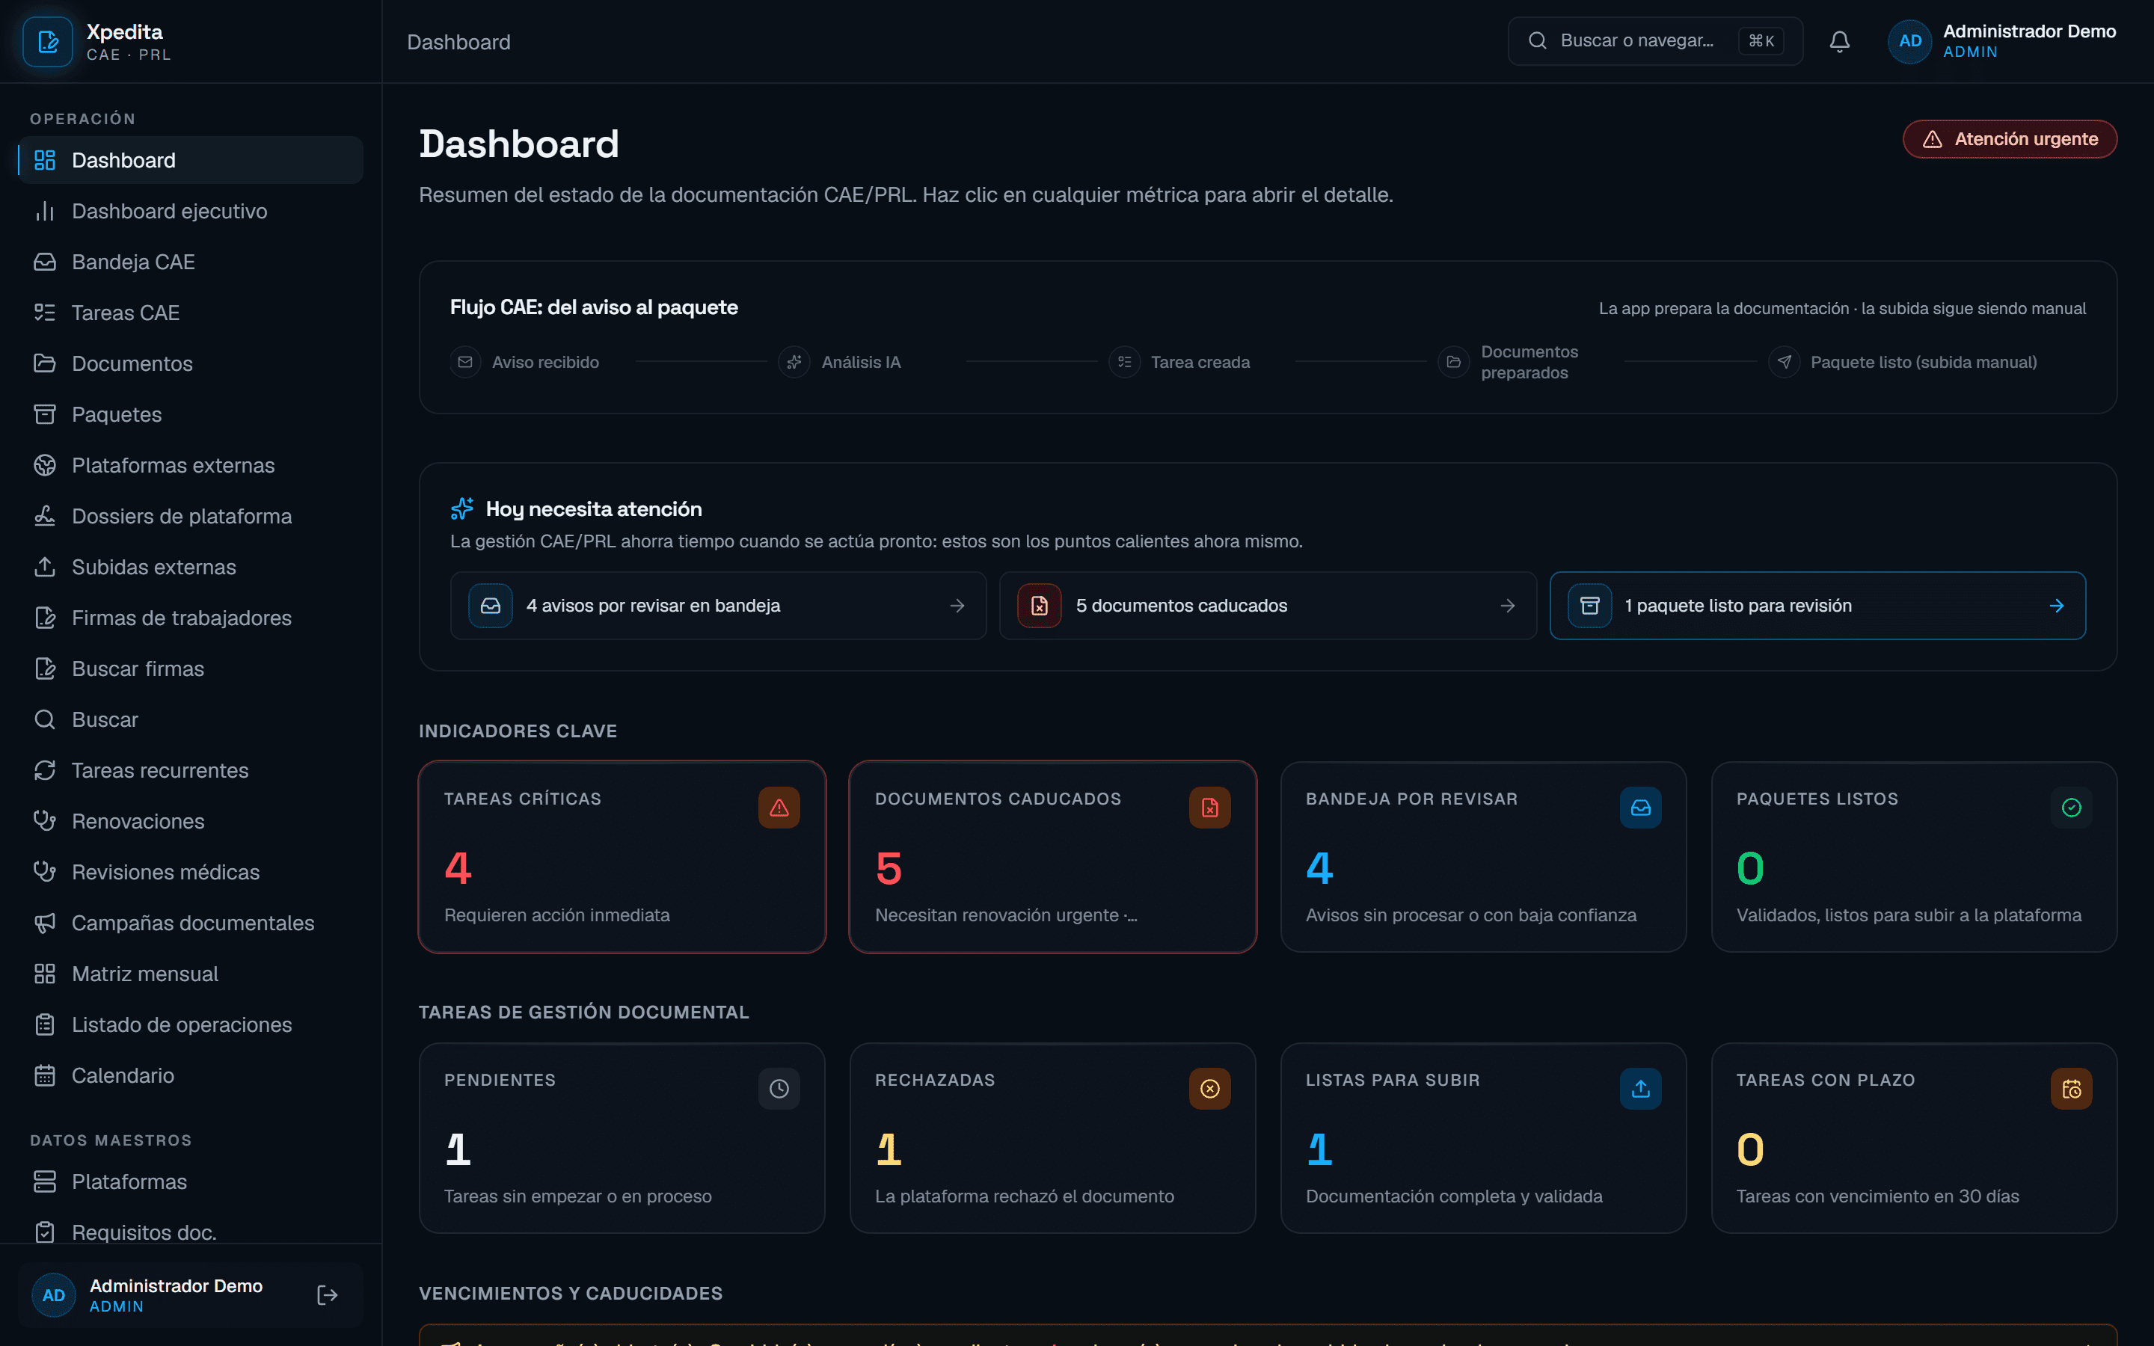Click the Tareas con plazo calendar icon

(x=2071, y=1089)
